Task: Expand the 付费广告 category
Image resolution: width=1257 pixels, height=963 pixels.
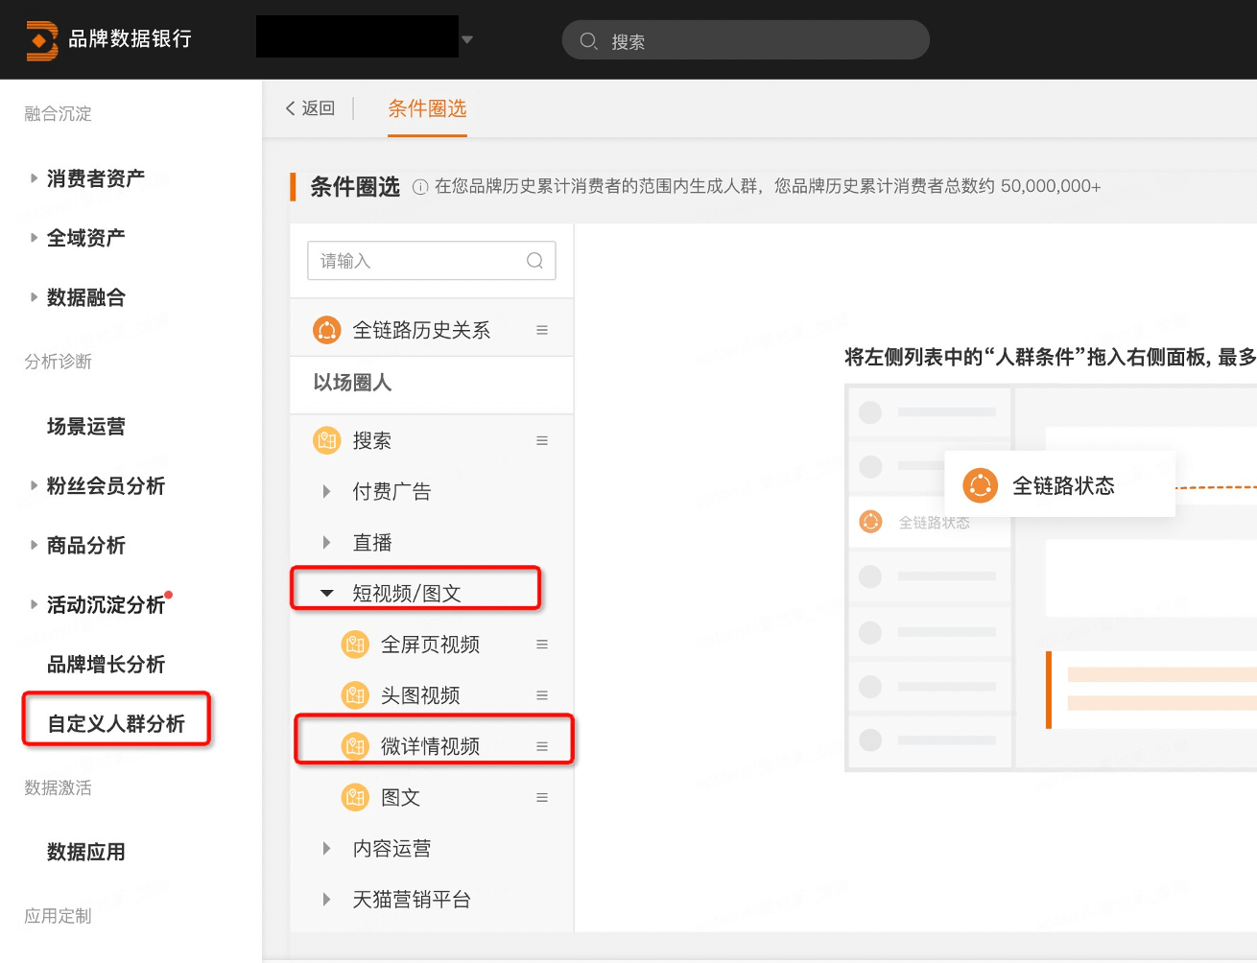Action: (x=326, y=492)
